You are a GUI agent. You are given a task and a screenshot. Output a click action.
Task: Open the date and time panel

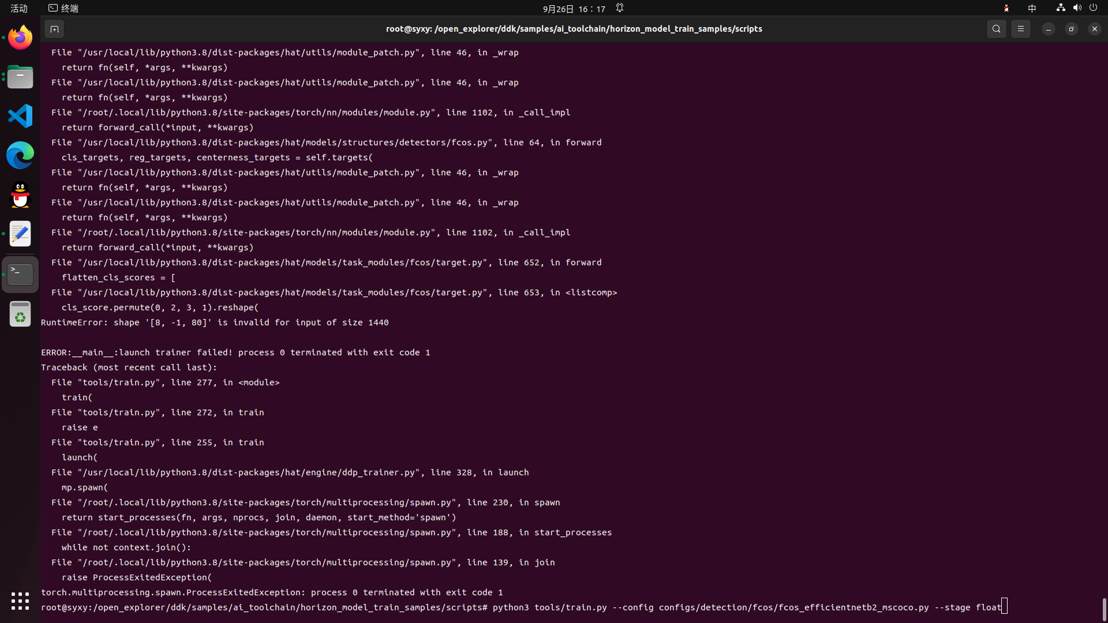[x=574, y=9]
